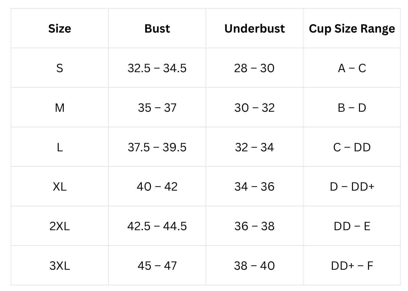Click underbust value 30 – 32

click(x=254, y=108)
